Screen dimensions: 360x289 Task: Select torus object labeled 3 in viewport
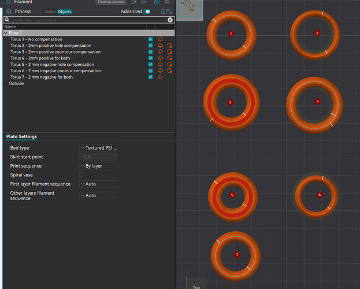pyautogui.click(x=231, y=102)
